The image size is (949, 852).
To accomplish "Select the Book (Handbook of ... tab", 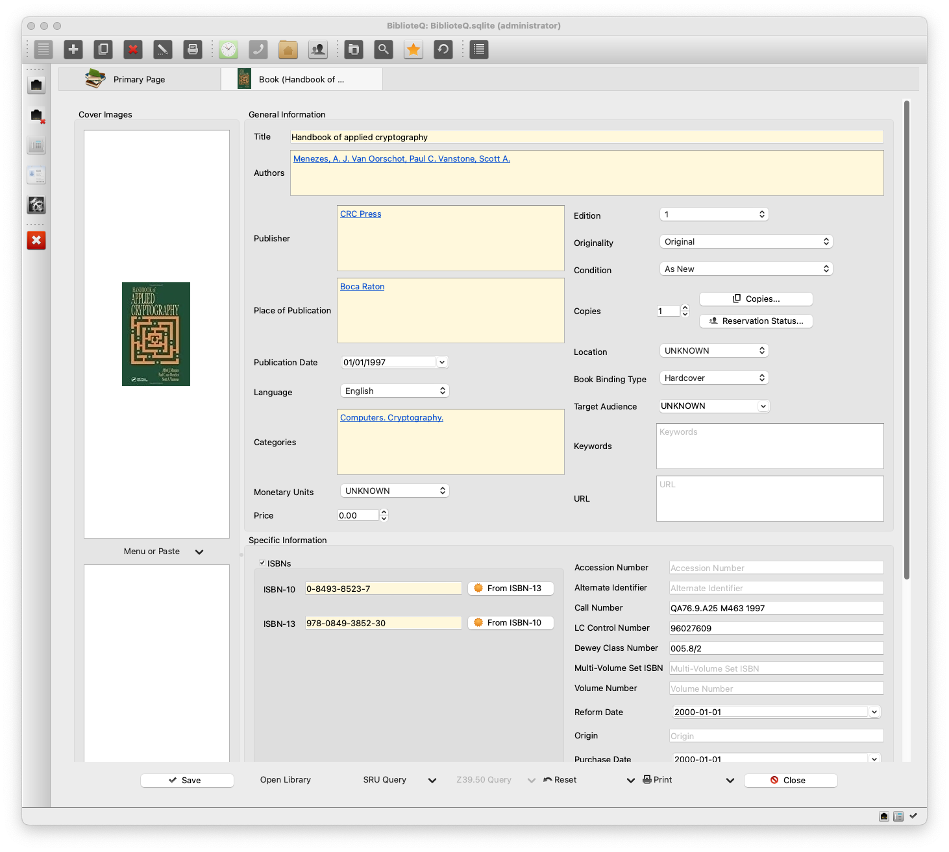I will (302, 79).
